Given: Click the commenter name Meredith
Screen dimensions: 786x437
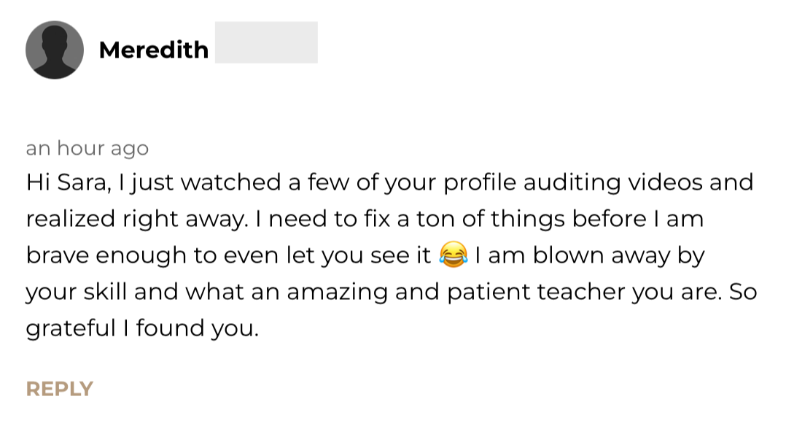Looking at the screenshot, I should coord(154,50).
